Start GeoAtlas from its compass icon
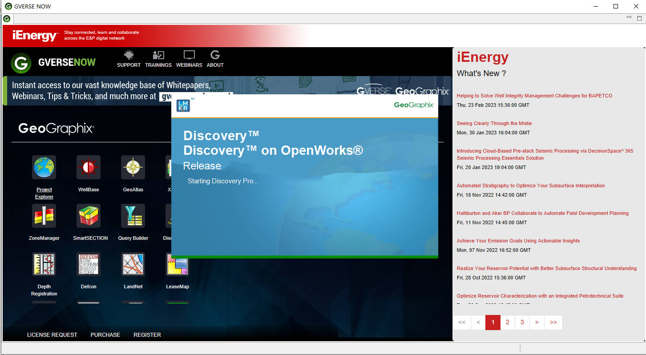 click(x=133, y=167)
